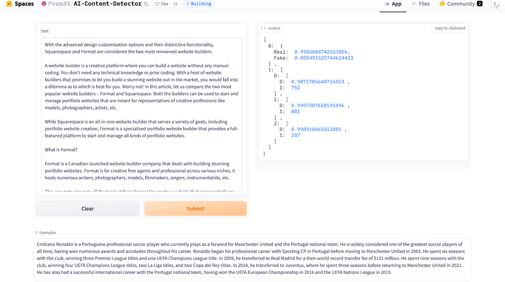The width and height of the screenshot is (505, 282).
Task: Click the value 752 in output
Action: click(295, 88)
